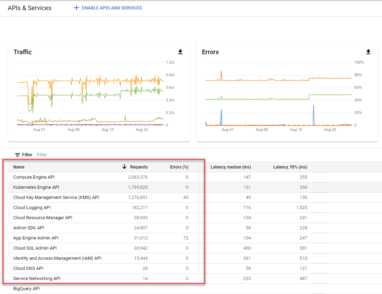Viewport: 382px width, 294px height.
Task: Select Cloud Logging API entry
Action: click(x=32, y=208)
